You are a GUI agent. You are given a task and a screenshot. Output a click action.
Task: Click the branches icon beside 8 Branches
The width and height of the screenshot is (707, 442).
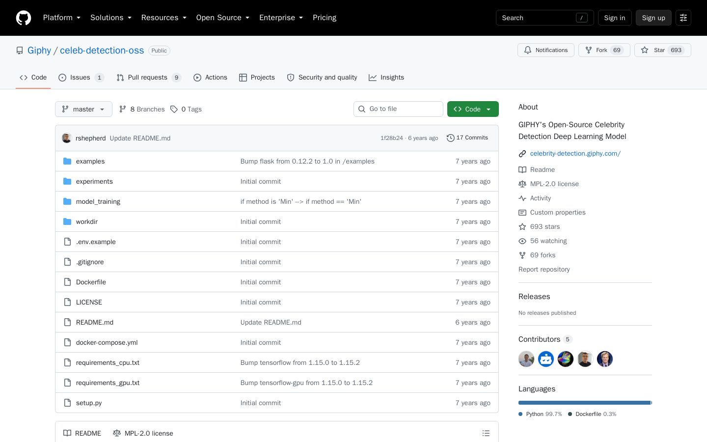123,109
